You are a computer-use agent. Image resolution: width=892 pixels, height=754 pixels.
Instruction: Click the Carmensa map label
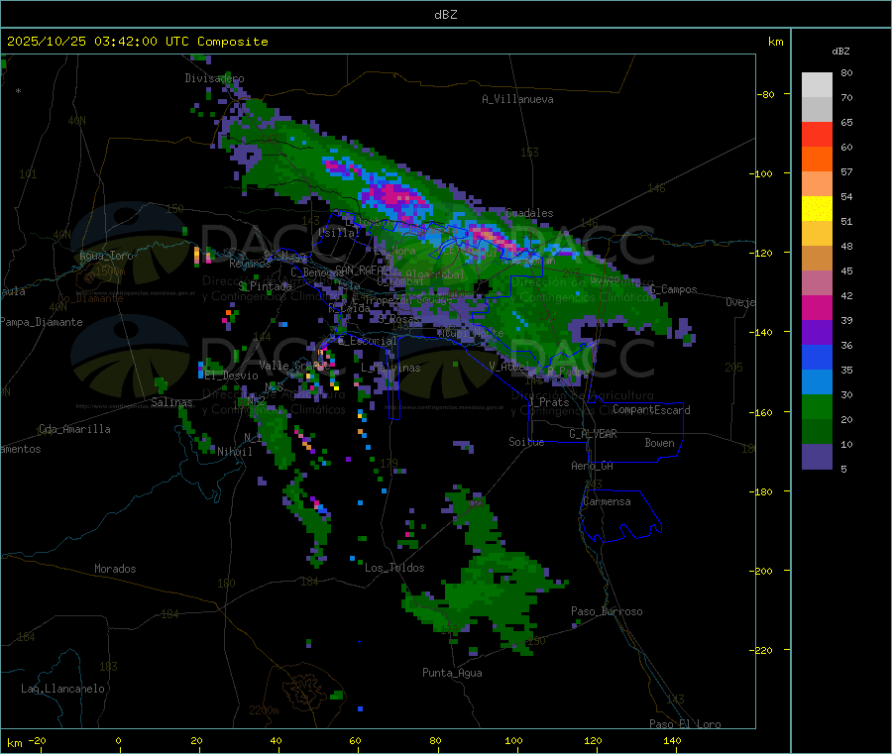(x=607, y=502)
